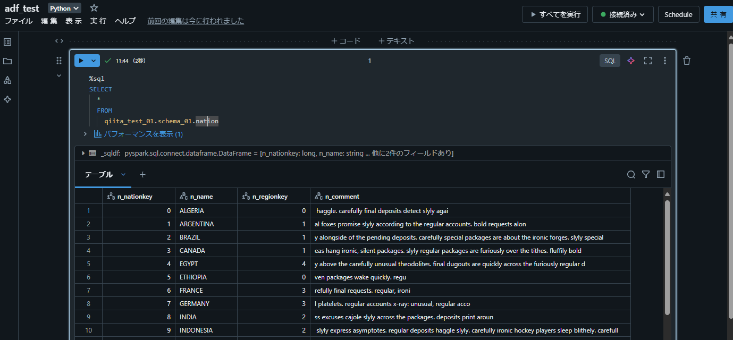Sort by n_name column header

tap(206, 196)
